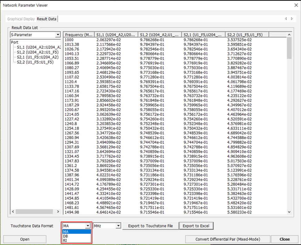
Task: Switch to the Graphical Display tab
Action: click(x=21, y=19)
